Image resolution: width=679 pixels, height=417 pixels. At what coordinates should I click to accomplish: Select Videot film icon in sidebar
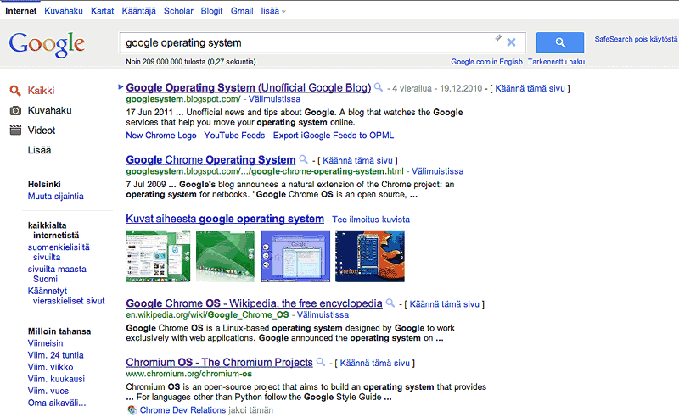point(15,131)
